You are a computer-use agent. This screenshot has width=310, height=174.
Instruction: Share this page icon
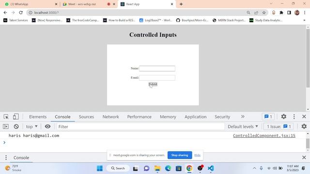point(256,13)
